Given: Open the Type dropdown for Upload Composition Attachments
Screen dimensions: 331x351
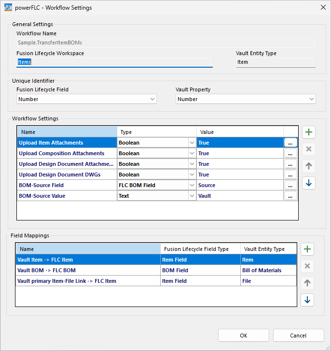Looking at the screenshot, I should click(x=192, y=153).
